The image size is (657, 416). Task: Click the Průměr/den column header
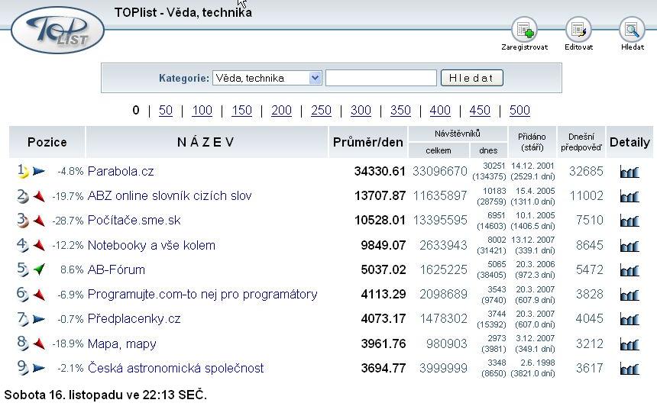[368, 142]
